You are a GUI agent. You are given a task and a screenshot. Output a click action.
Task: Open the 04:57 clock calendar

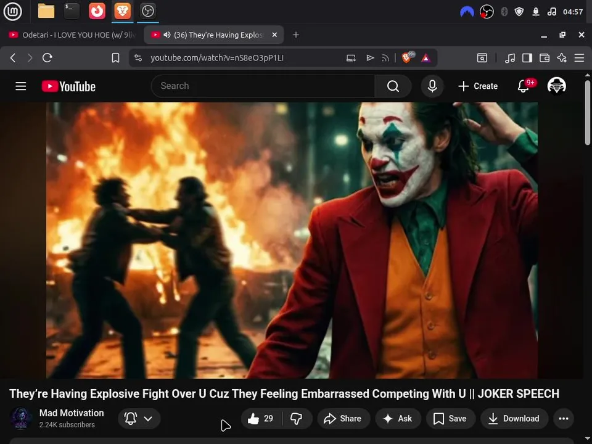[x=573, y=12]
